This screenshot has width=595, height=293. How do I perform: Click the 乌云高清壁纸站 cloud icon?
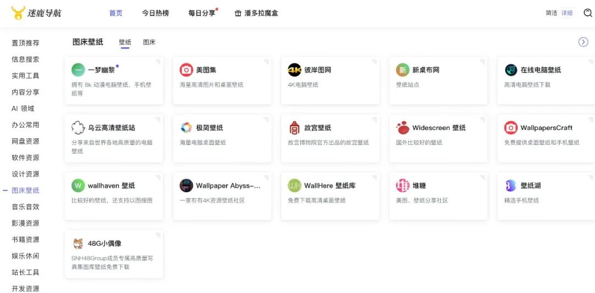tap(78, 128)
